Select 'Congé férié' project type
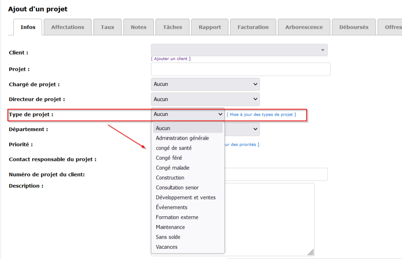This screenshot has height=259, width=402. pyautogui.click(x=169, y=158)
